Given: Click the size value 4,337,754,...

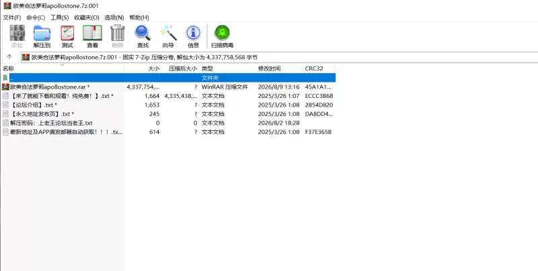Looking at the screenshot, I should point(143,87).
